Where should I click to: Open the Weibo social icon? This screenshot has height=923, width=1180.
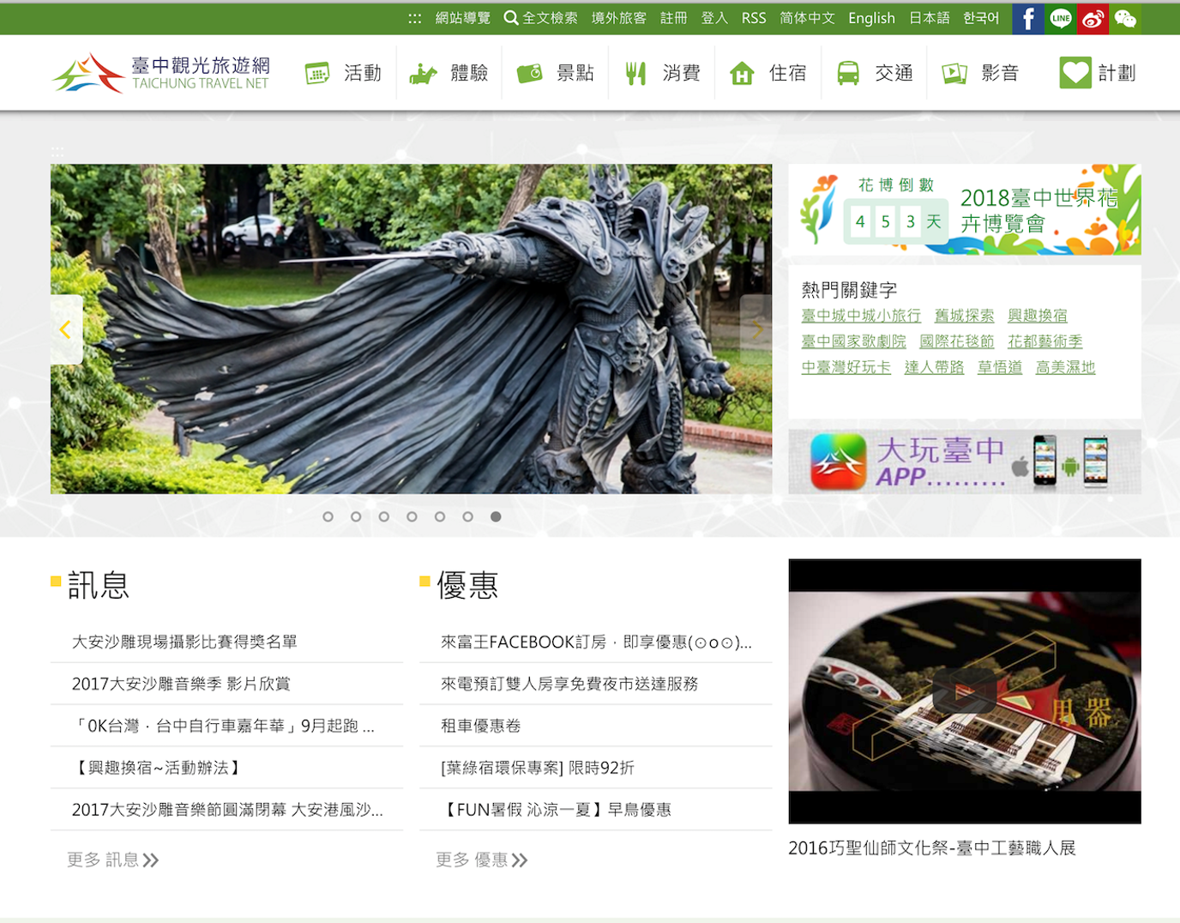1093,18
